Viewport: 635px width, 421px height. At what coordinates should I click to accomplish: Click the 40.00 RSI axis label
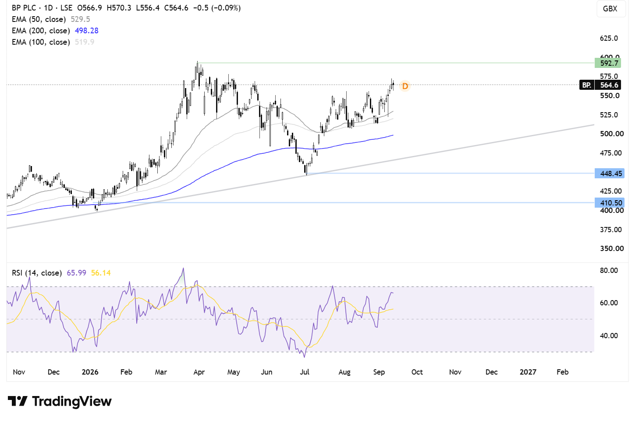(609, 336)
